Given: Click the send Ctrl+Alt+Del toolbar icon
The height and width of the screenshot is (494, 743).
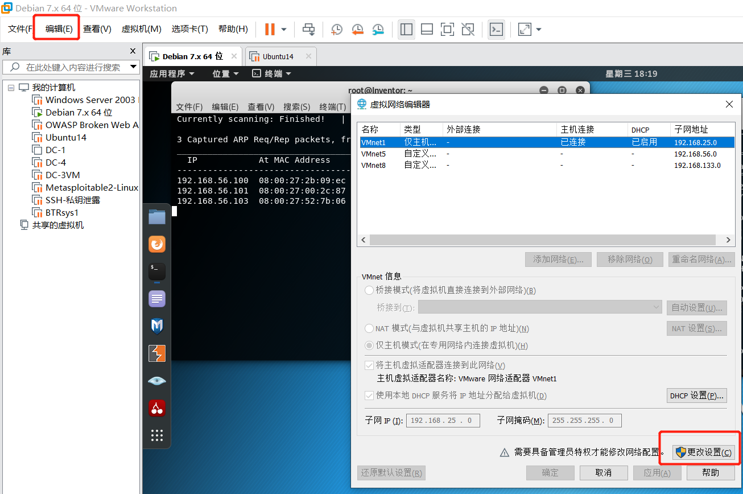Looking at the screenshot, I should coord(309,29).
